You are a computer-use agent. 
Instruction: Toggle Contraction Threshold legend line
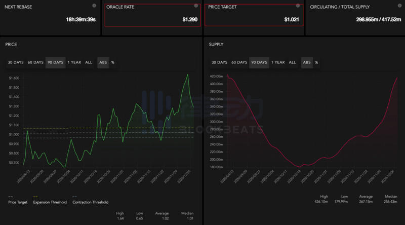point(90,202)
